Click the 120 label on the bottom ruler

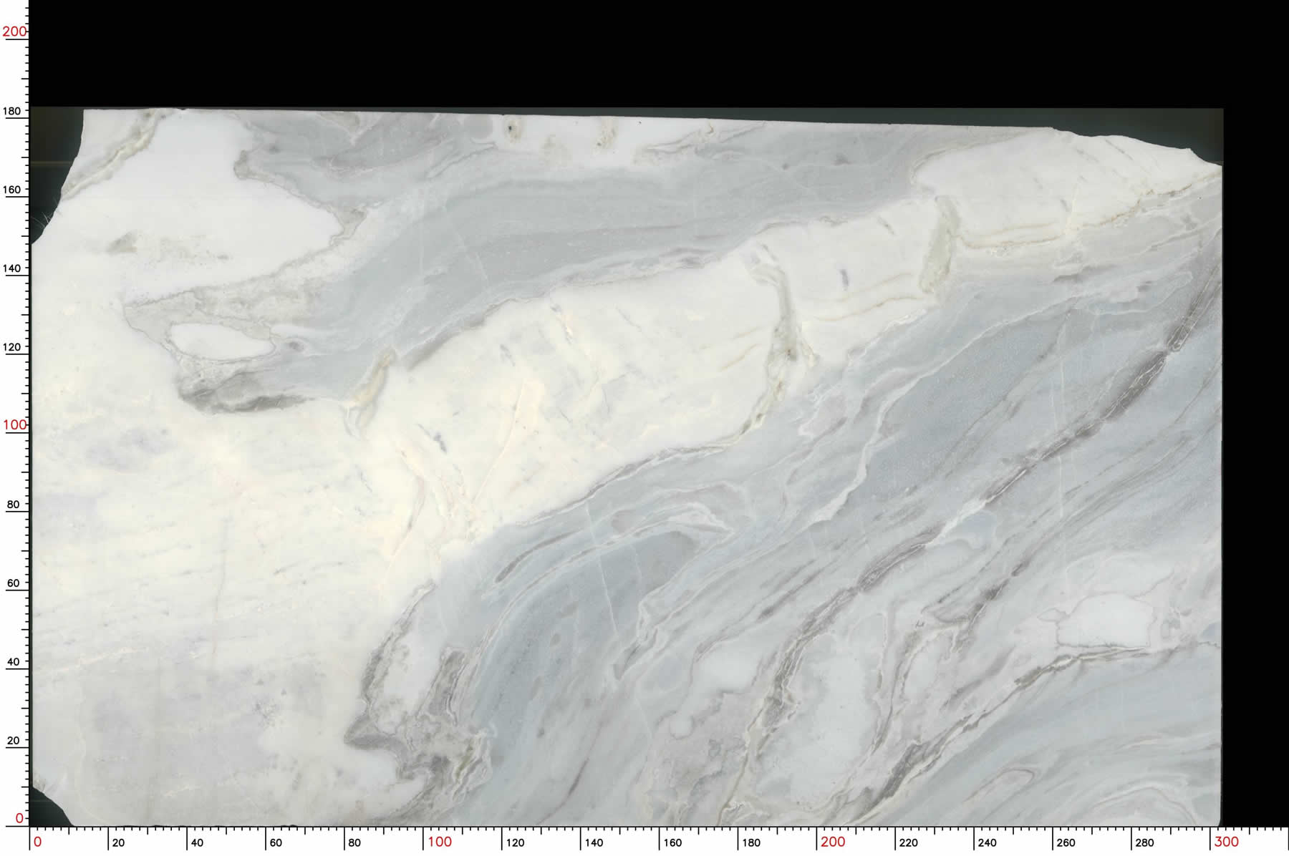point(515,842)
